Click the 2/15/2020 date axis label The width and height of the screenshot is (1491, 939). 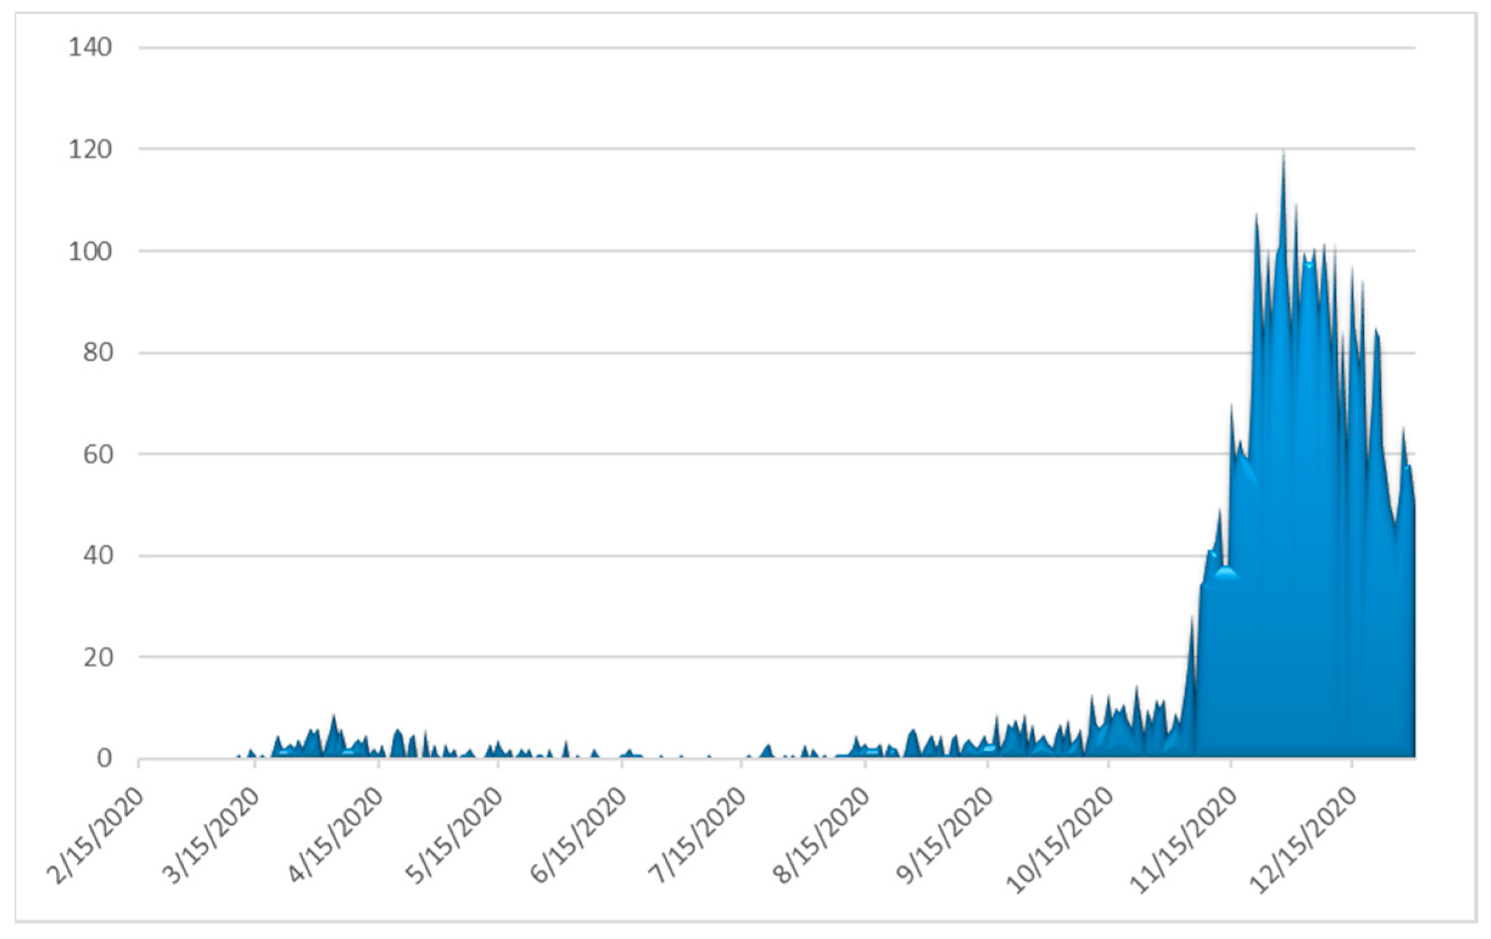click(x=96, y=836)
